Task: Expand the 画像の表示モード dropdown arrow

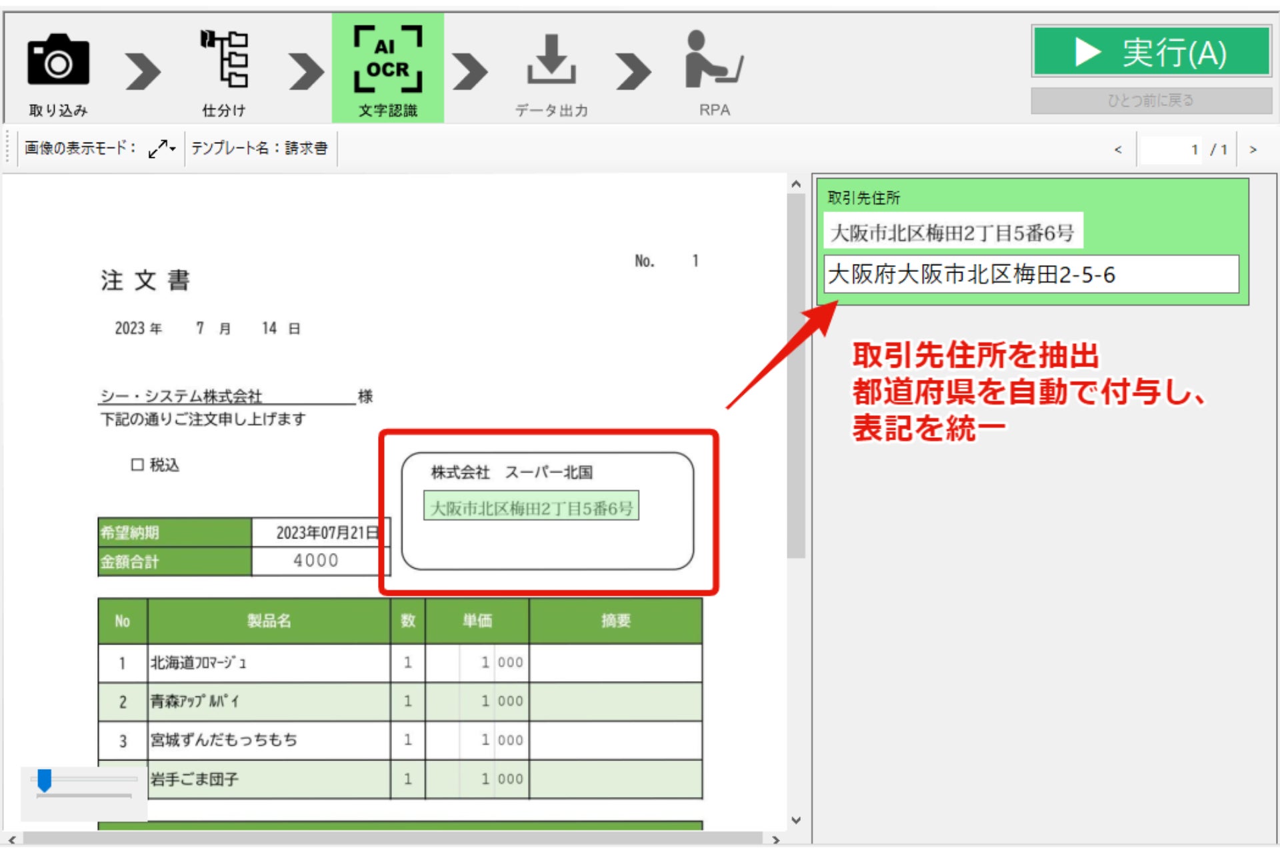Action: tap(173, 148)
